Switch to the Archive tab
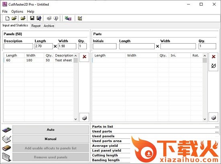The image size is (221, 164). click(49, 26)
